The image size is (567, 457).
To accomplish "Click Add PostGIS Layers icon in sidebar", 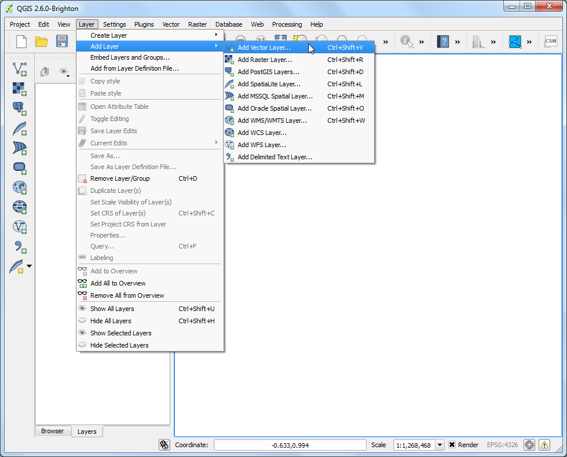I will 20,108.
